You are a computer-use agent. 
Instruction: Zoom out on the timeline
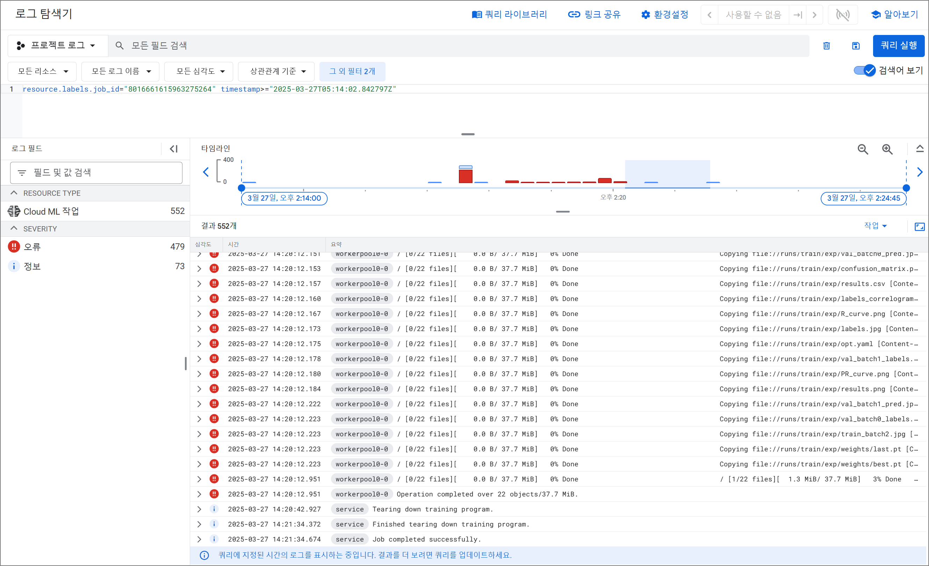pyautogui.click(x=863, y=149)
